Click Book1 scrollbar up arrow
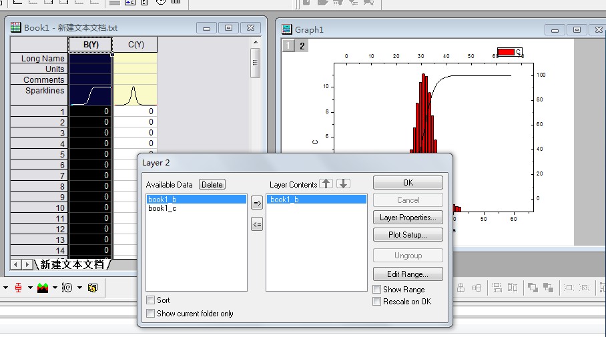Viewport: 606px width, 337px height. [x=255, y=42]
